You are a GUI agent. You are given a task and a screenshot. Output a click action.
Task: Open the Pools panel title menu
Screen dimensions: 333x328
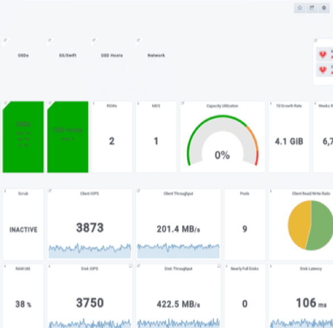coord(244,193)
